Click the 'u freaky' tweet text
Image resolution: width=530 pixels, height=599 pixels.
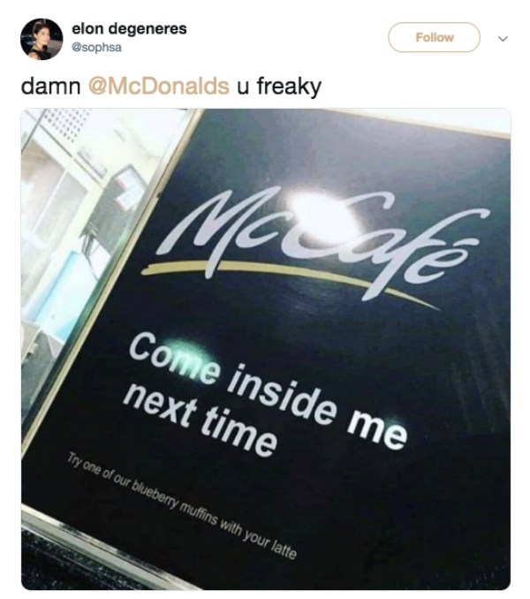pyautogui.click(x=279, y=87)
